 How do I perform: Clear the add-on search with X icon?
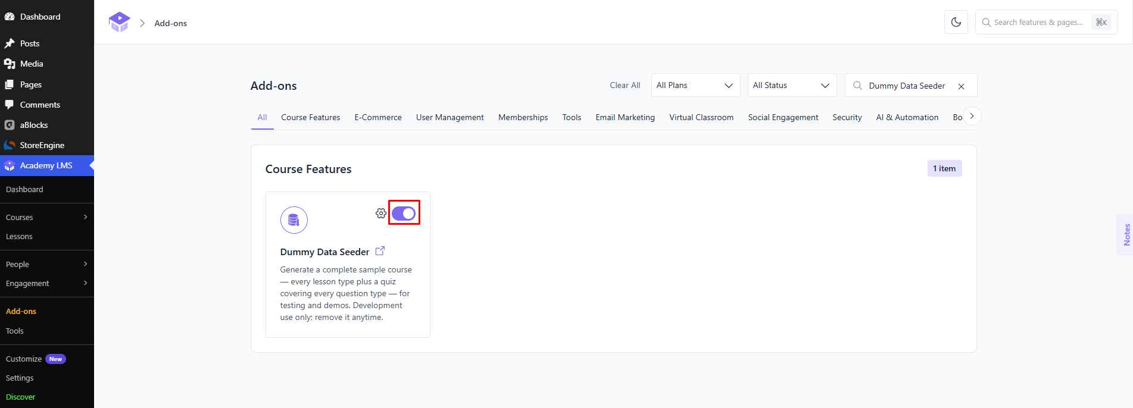(961, 86)
